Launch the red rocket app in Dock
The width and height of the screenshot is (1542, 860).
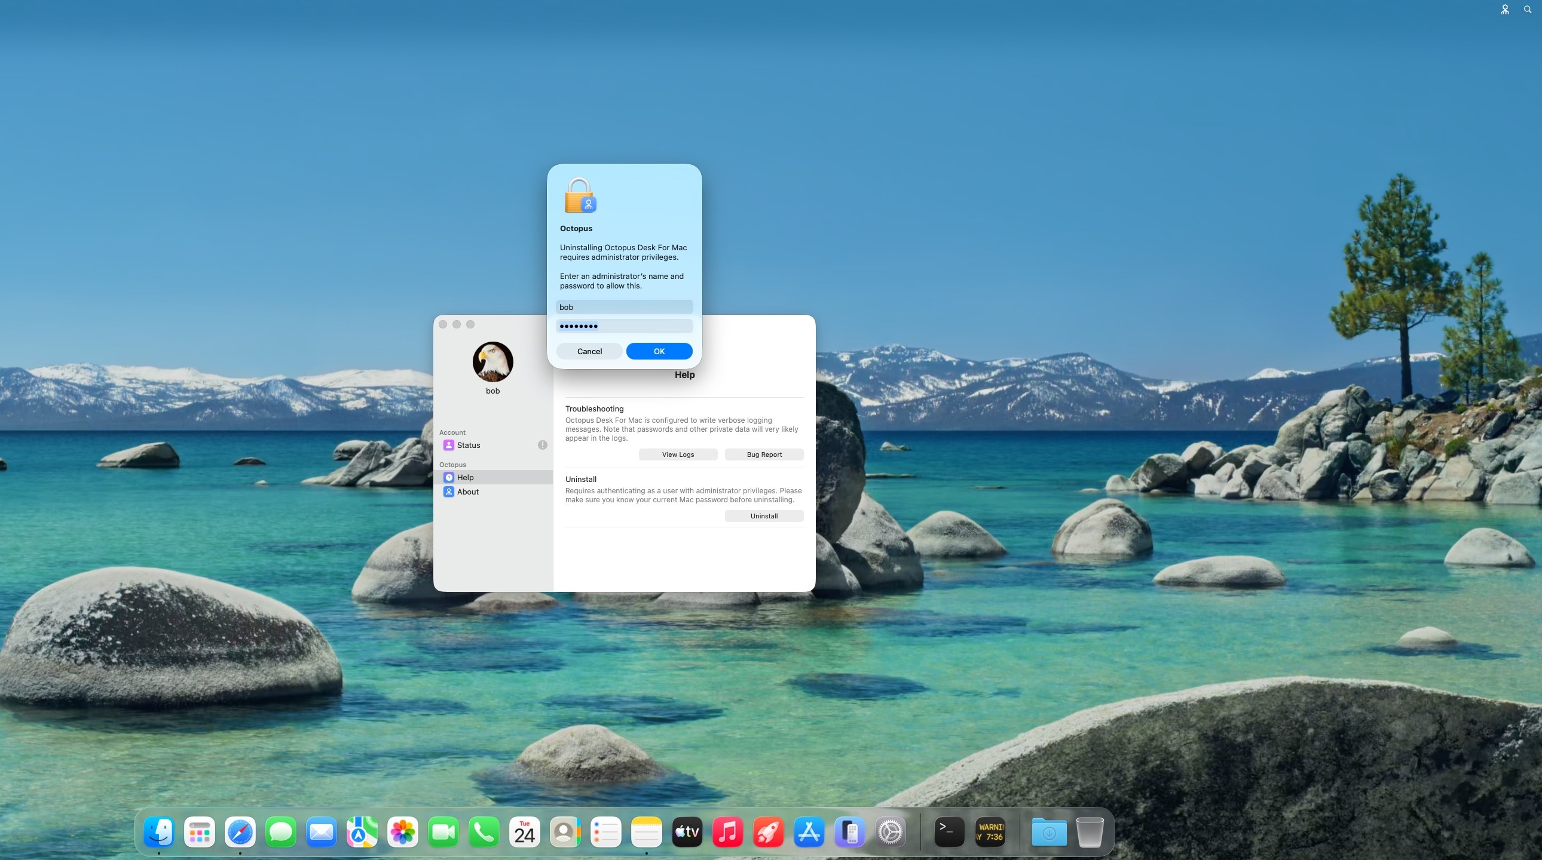click(x=769, y=832)
